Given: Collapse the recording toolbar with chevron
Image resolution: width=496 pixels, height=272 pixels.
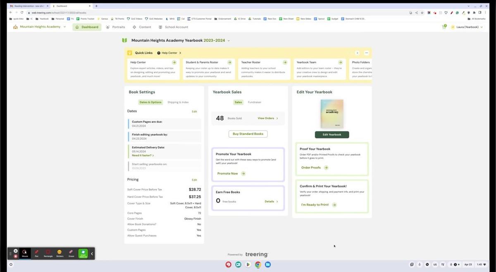Looking at the screenshot, I should pyautogui.click(x=92, y=253).
